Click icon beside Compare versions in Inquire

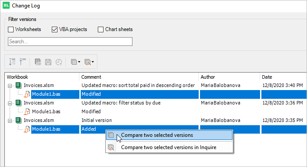[x=111, y=147]
